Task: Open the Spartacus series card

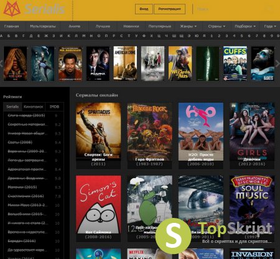Action: [x=98, y=135]
